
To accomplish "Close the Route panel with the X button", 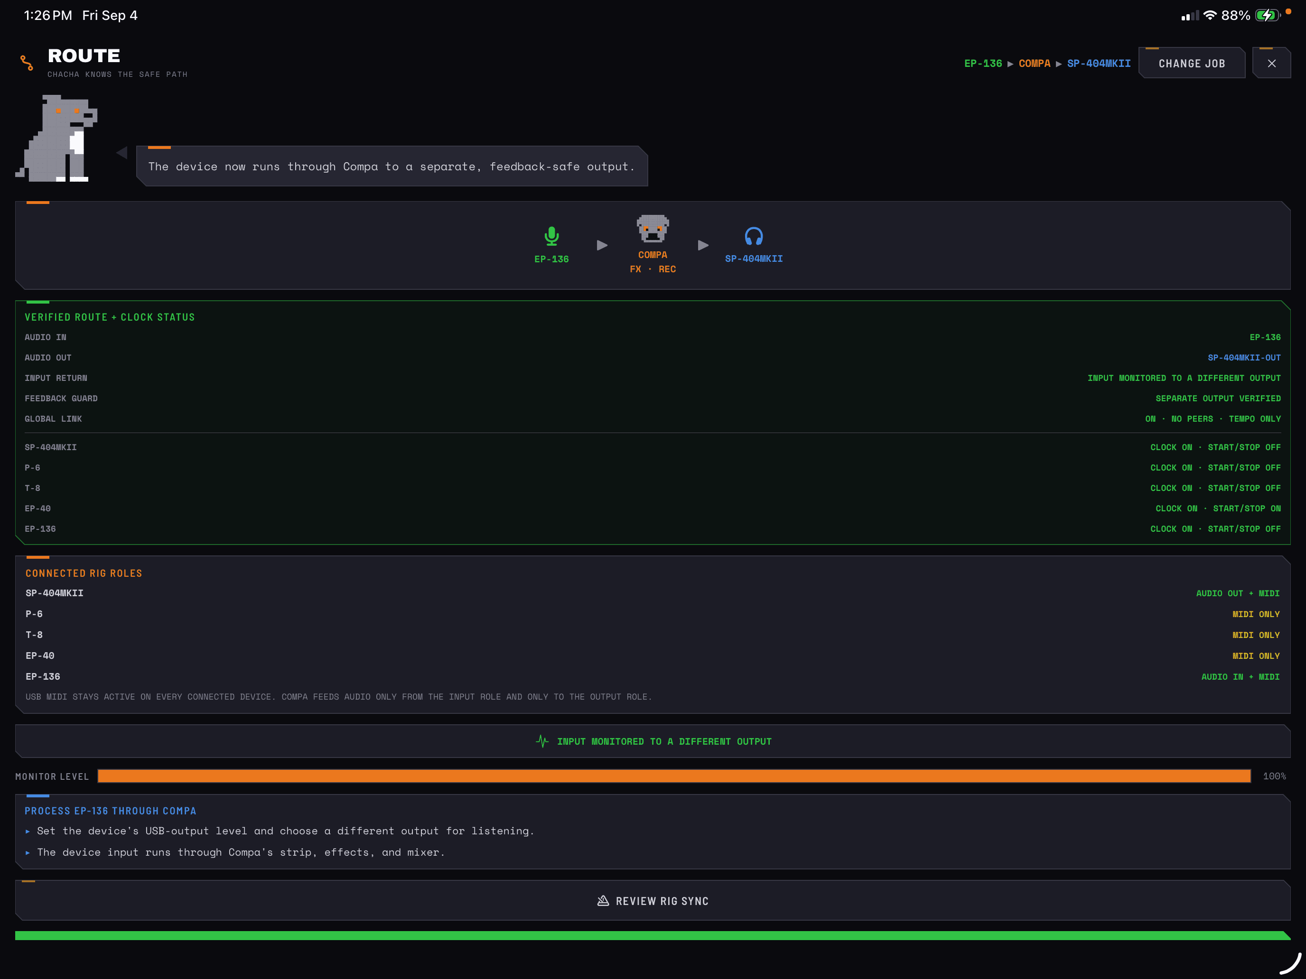I will [x=1271, y=63].
